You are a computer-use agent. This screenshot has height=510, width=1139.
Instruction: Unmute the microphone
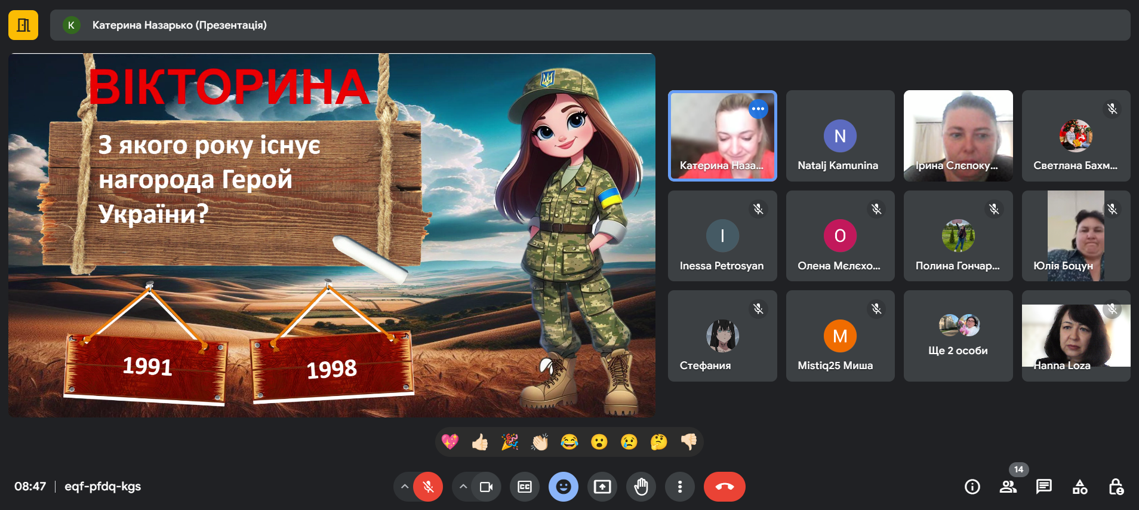click(428, 487)
